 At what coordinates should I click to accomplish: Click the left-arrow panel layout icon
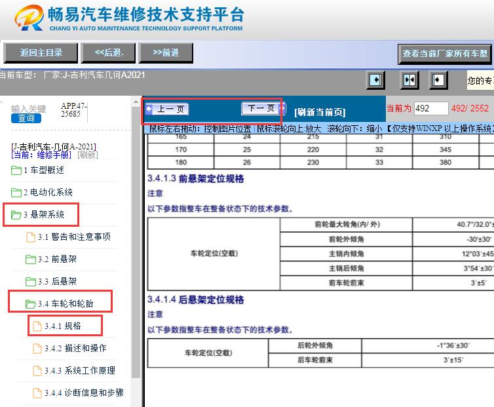coord(438,80)
